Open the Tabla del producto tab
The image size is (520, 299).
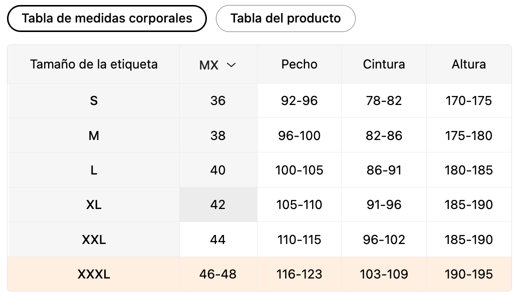[286, 18]
